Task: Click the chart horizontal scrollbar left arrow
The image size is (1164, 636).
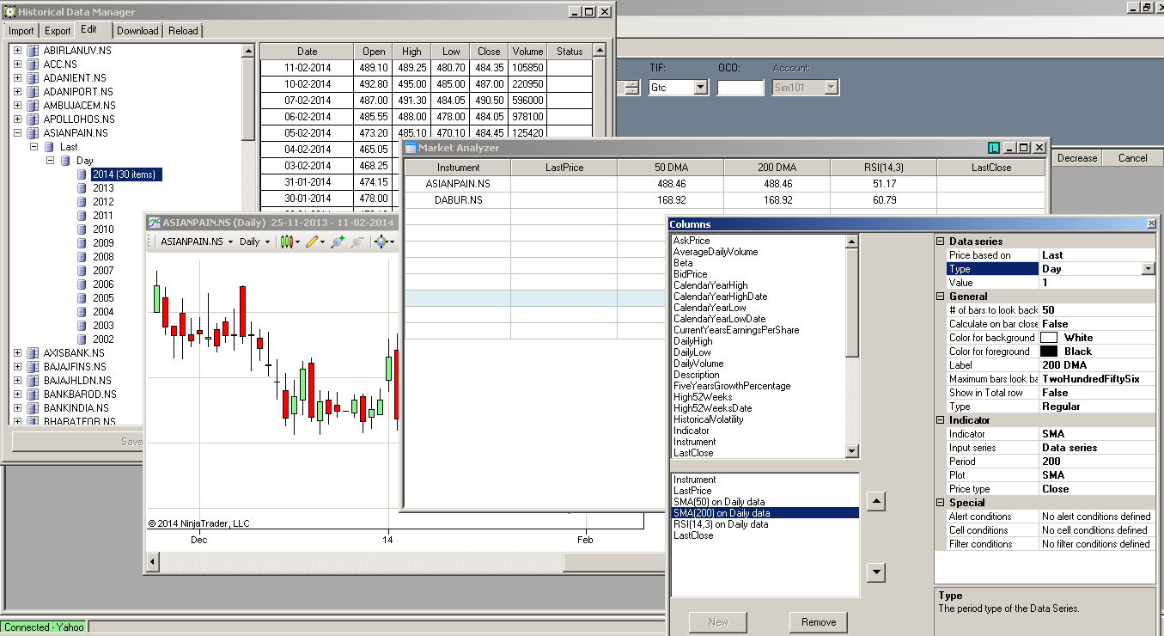Action: [154, 562]
